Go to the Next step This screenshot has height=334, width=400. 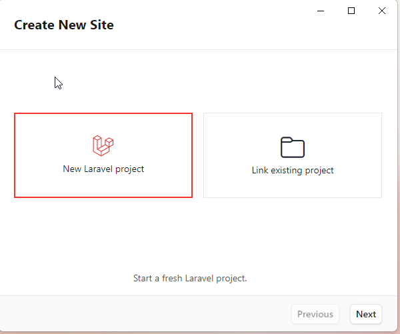366,314
